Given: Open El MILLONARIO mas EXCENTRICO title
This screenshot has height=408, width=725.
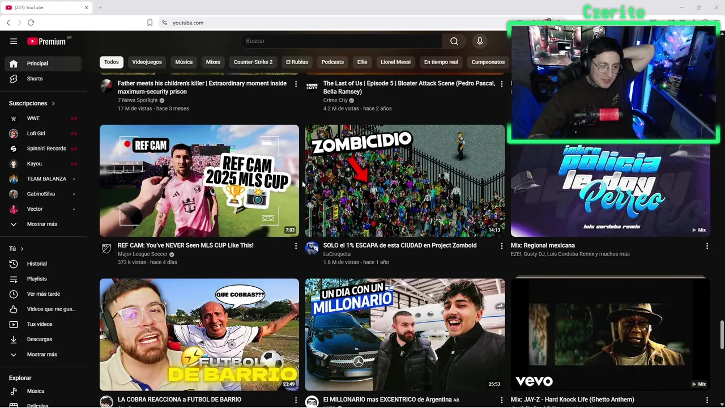Looking at the screenshot, I should [x=391, y=399].
